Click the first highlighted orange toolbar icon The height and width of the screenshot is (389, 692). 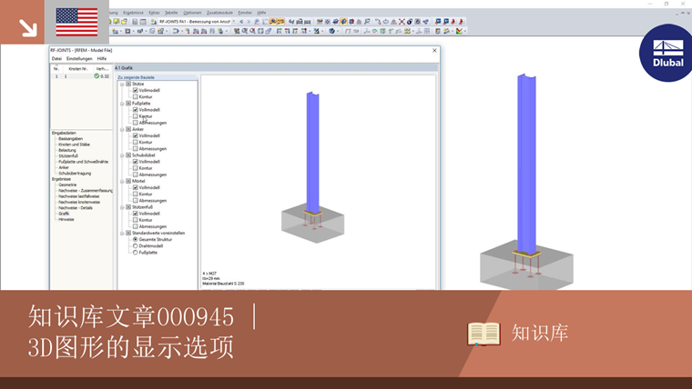click(273, 21)
